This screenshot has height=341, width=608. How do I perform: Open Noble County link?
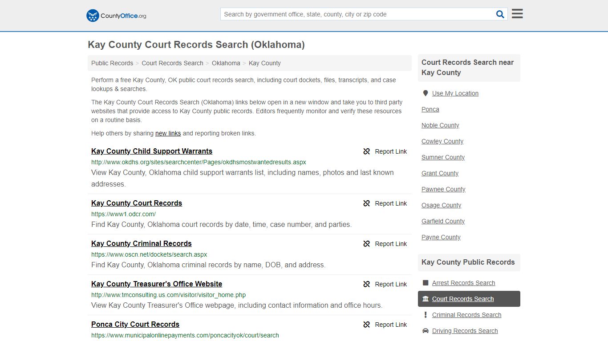point(440,125)
